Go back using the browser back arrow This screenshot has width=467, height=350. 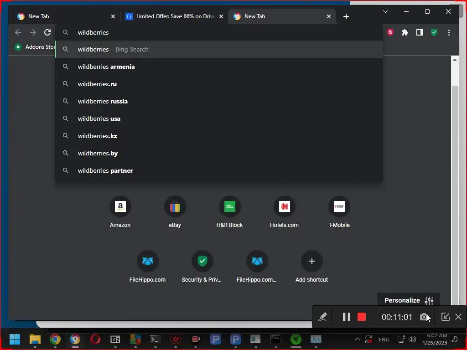(18, 32)
